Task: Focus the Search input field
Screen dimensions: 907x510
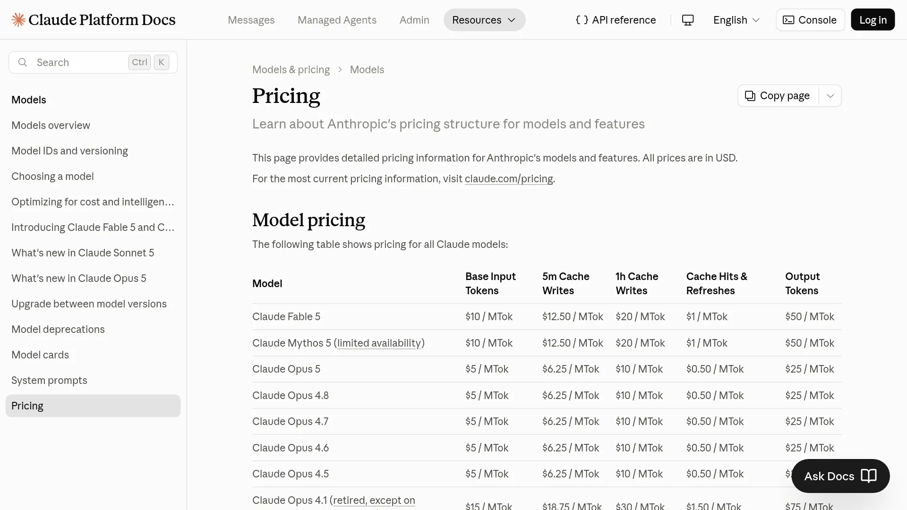Action: click(93, 62)
